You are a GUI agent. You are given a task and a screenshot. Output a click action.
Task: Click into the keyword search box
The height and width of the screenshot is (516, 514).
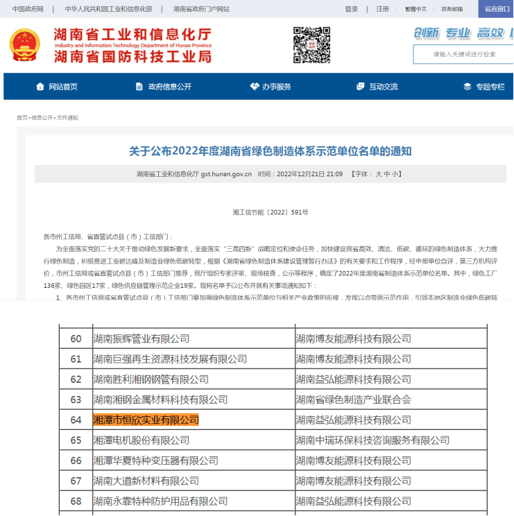[463, 54]
